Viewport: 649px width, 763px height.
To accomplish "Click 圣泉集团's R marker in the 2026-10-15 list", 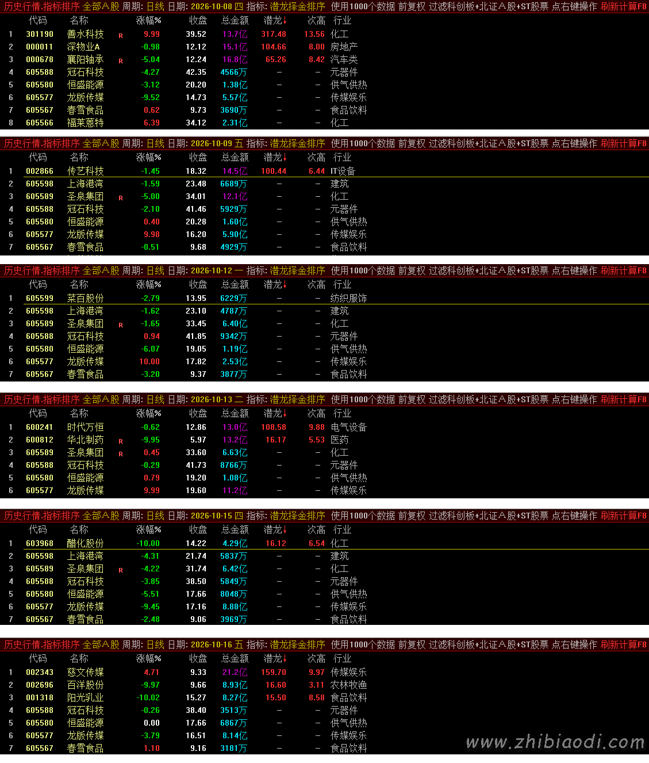I will [x=121, y=570].
